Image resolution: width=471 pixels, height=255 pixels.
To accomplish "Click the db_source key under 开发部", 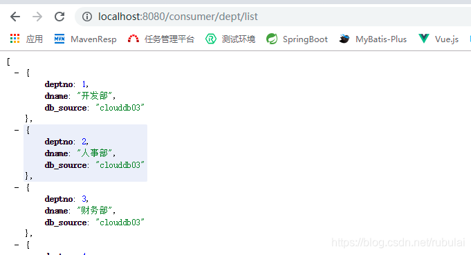I will pos(66,108).
